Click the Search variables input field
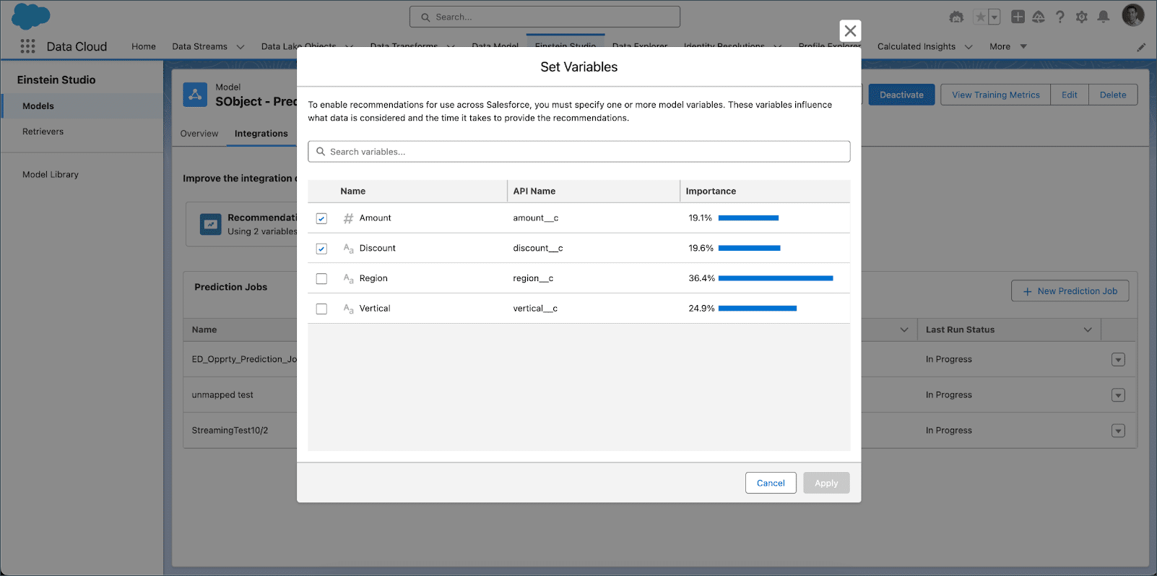The width and height of the screenshot is (1157, 576). [578, 152]
